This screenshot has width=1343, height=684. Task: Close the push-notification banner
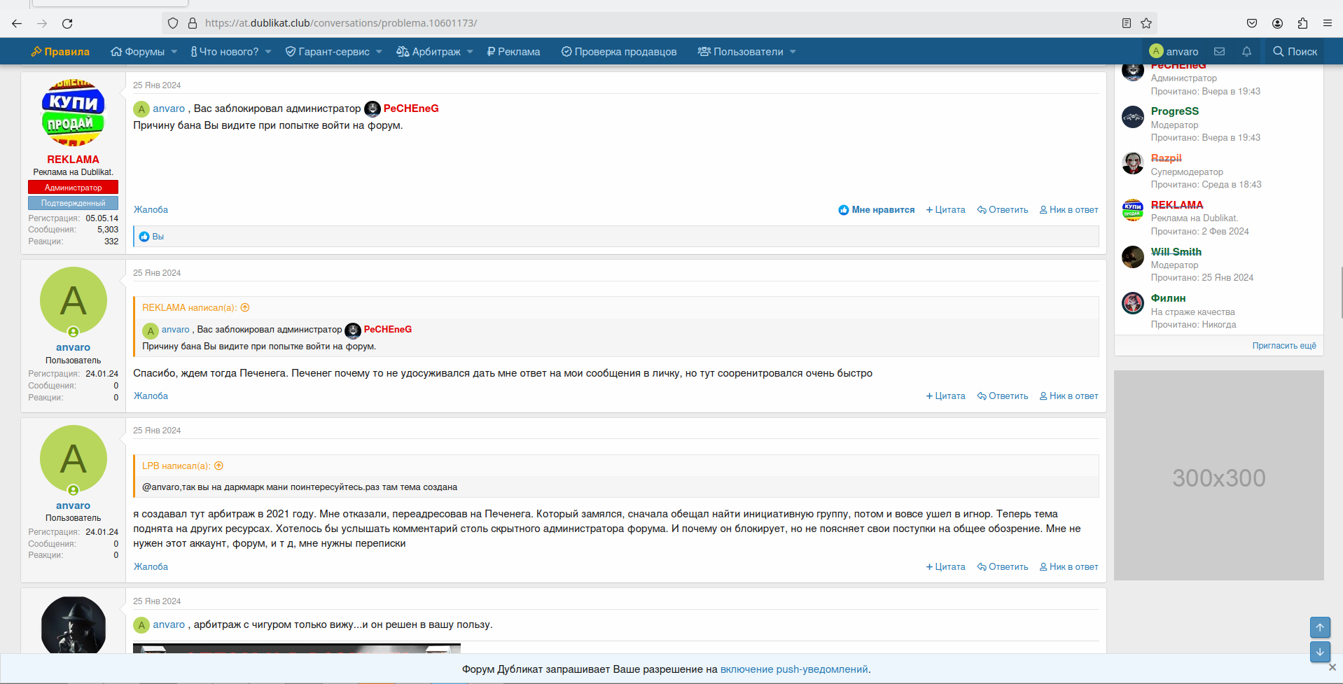click(x=1332, y=667)
